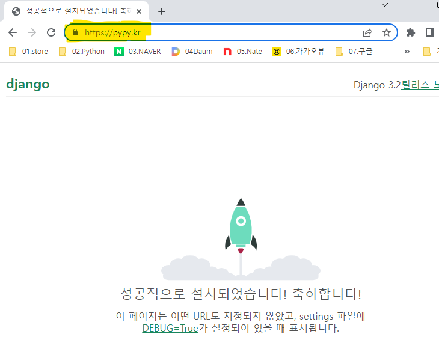Click the 01.store folder icon
Image resolution: width=439 pixels, height=343 pixels.
coord(13,52)
